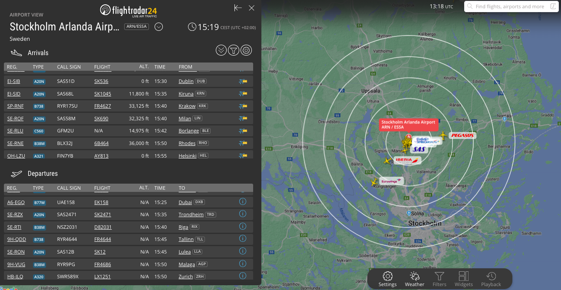Image resolution: width=561 pixels, height=290 pixels.
Task: Sort departures by TO column header
Action: pos(182,188)
